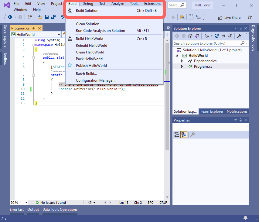Open the Navigate Backward history dropdown arrow
Image resolution: width=259 pixels, height=222 pixels.
click(15, 17)
